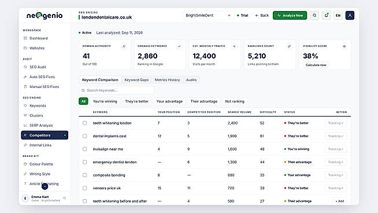The height and width of the screenshot is (213, 378).
Task: Click the Writing Style pen icon
Action: tap(25, 174)
